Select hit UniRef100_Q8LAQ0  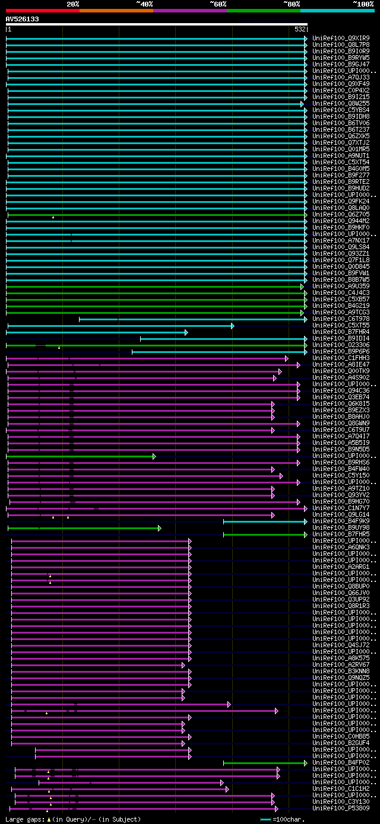(x=341, y=208)
